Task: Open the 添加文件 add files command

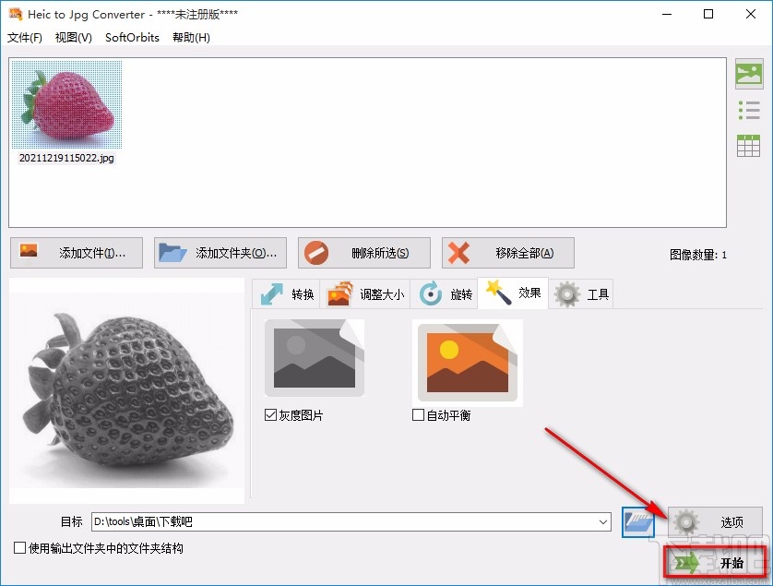Action: [x=76, y=252]
